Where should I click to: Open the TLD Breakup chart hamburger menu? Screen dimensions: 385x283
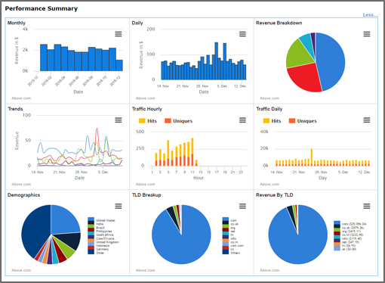pyautogui.click(x=242, y=207)
